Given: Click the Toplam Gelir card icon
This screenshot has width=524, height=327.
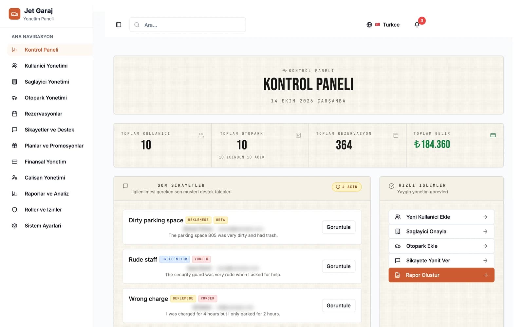Looking at the screenshot, I should click(493, 135).
